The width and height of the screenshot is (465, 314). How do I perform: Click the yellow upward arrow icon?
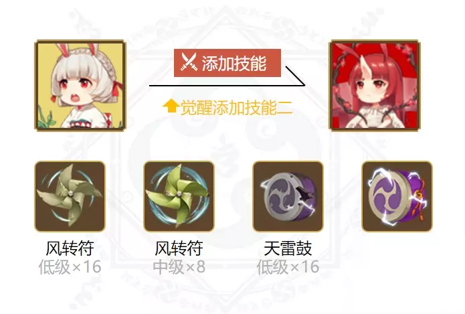[x=171, y=106]
